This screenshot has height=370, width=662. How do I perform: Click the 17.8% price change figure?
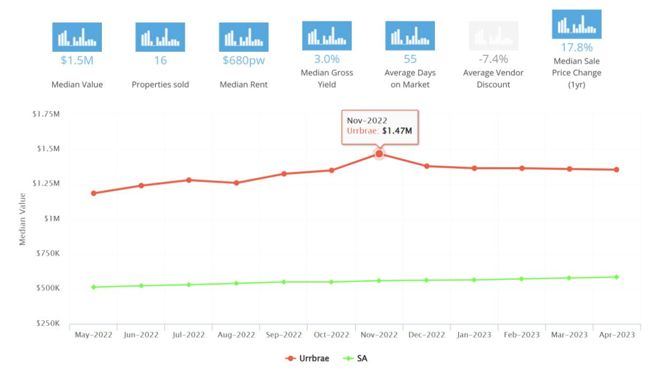point(577,48)
